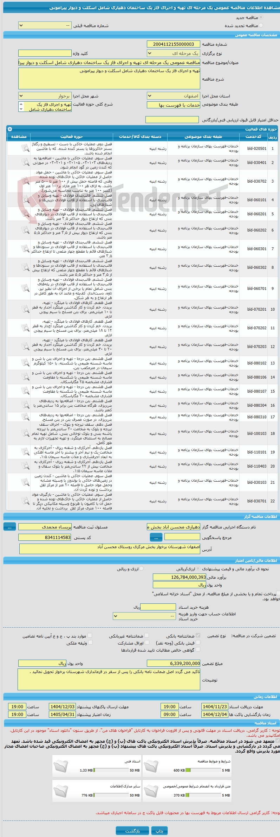
Task: Toggle the ضمانتنامه بانکی checkbox
Action: (198, 635)
